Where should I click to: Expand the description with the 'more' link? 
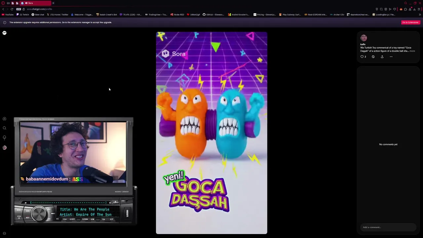(412, 51)
